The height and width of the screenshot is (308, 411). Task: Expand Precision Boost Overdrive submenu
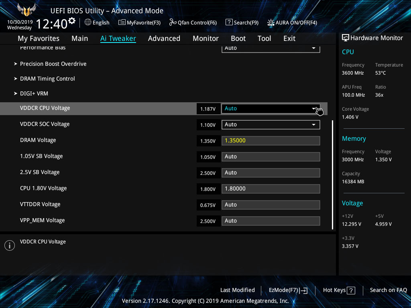coord(53,64)
